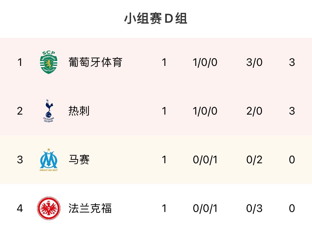
Task: Click the Eintracht Frankfurt eagle crest
Action: pos(48,208)
